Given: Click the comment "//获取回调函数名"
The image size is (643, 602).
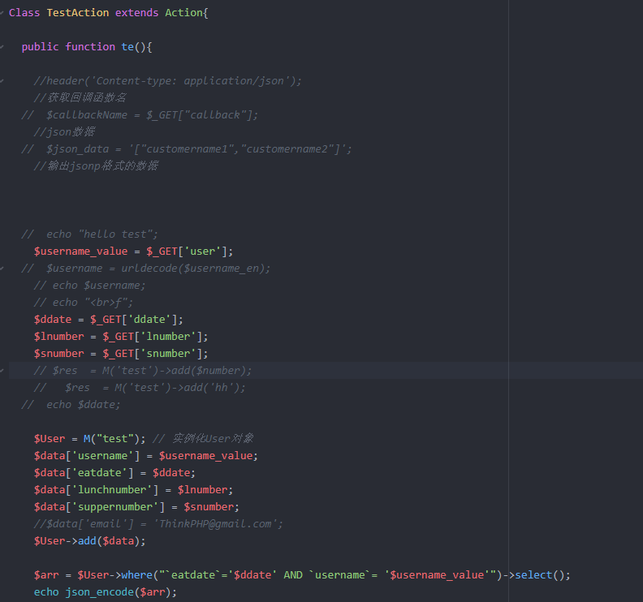Looking at the screenshot, I should tap(80, 97).
